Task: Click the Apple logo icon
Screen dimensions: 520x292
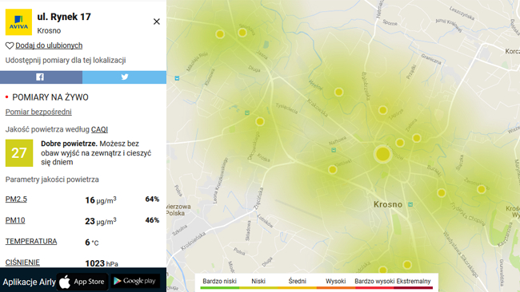Action: tap(65, 282)
